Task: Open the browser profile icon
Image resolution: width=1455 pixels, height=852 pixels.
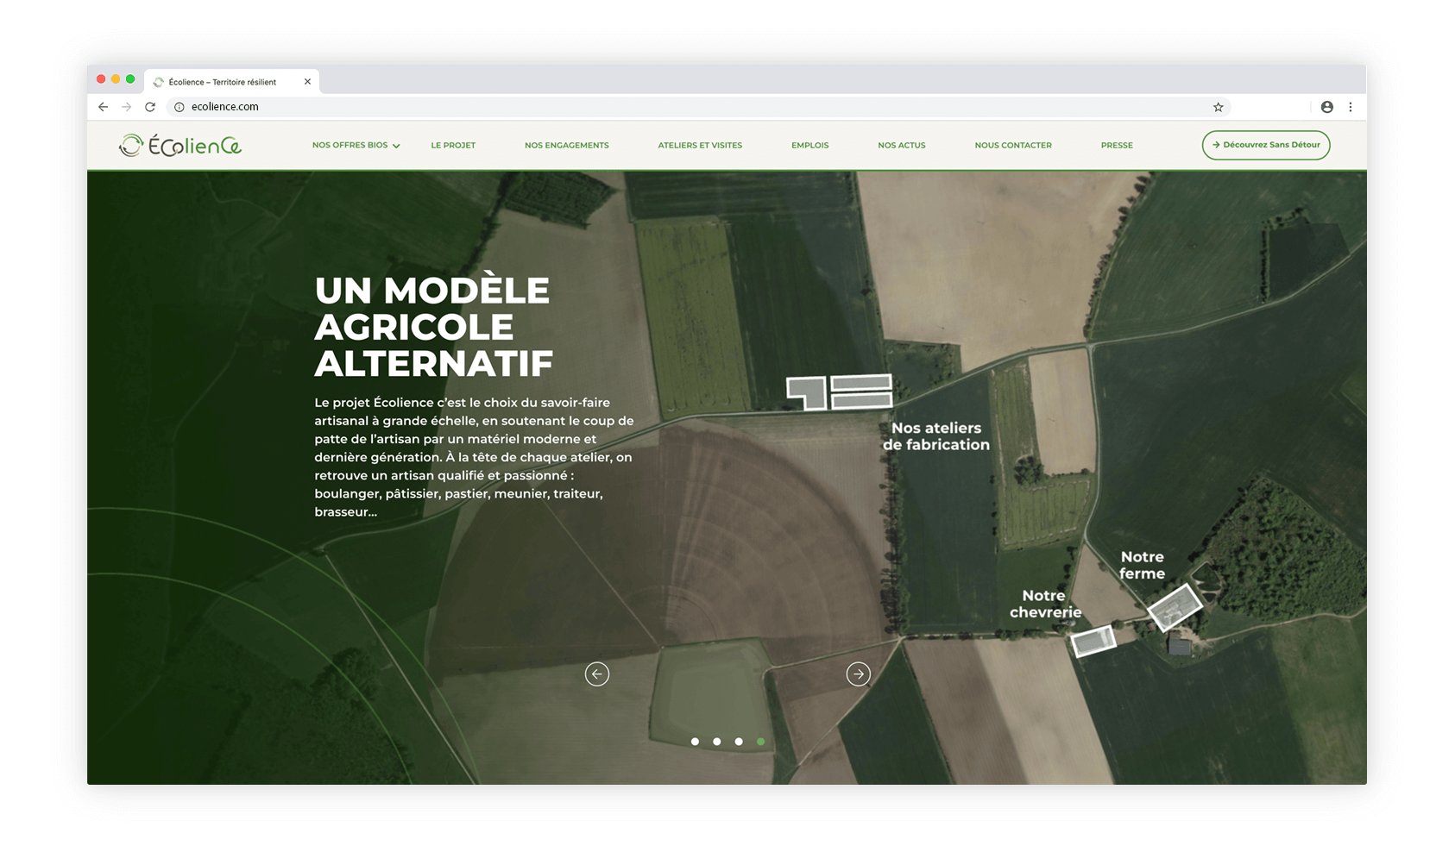Action: click(x=1327, y=107)
